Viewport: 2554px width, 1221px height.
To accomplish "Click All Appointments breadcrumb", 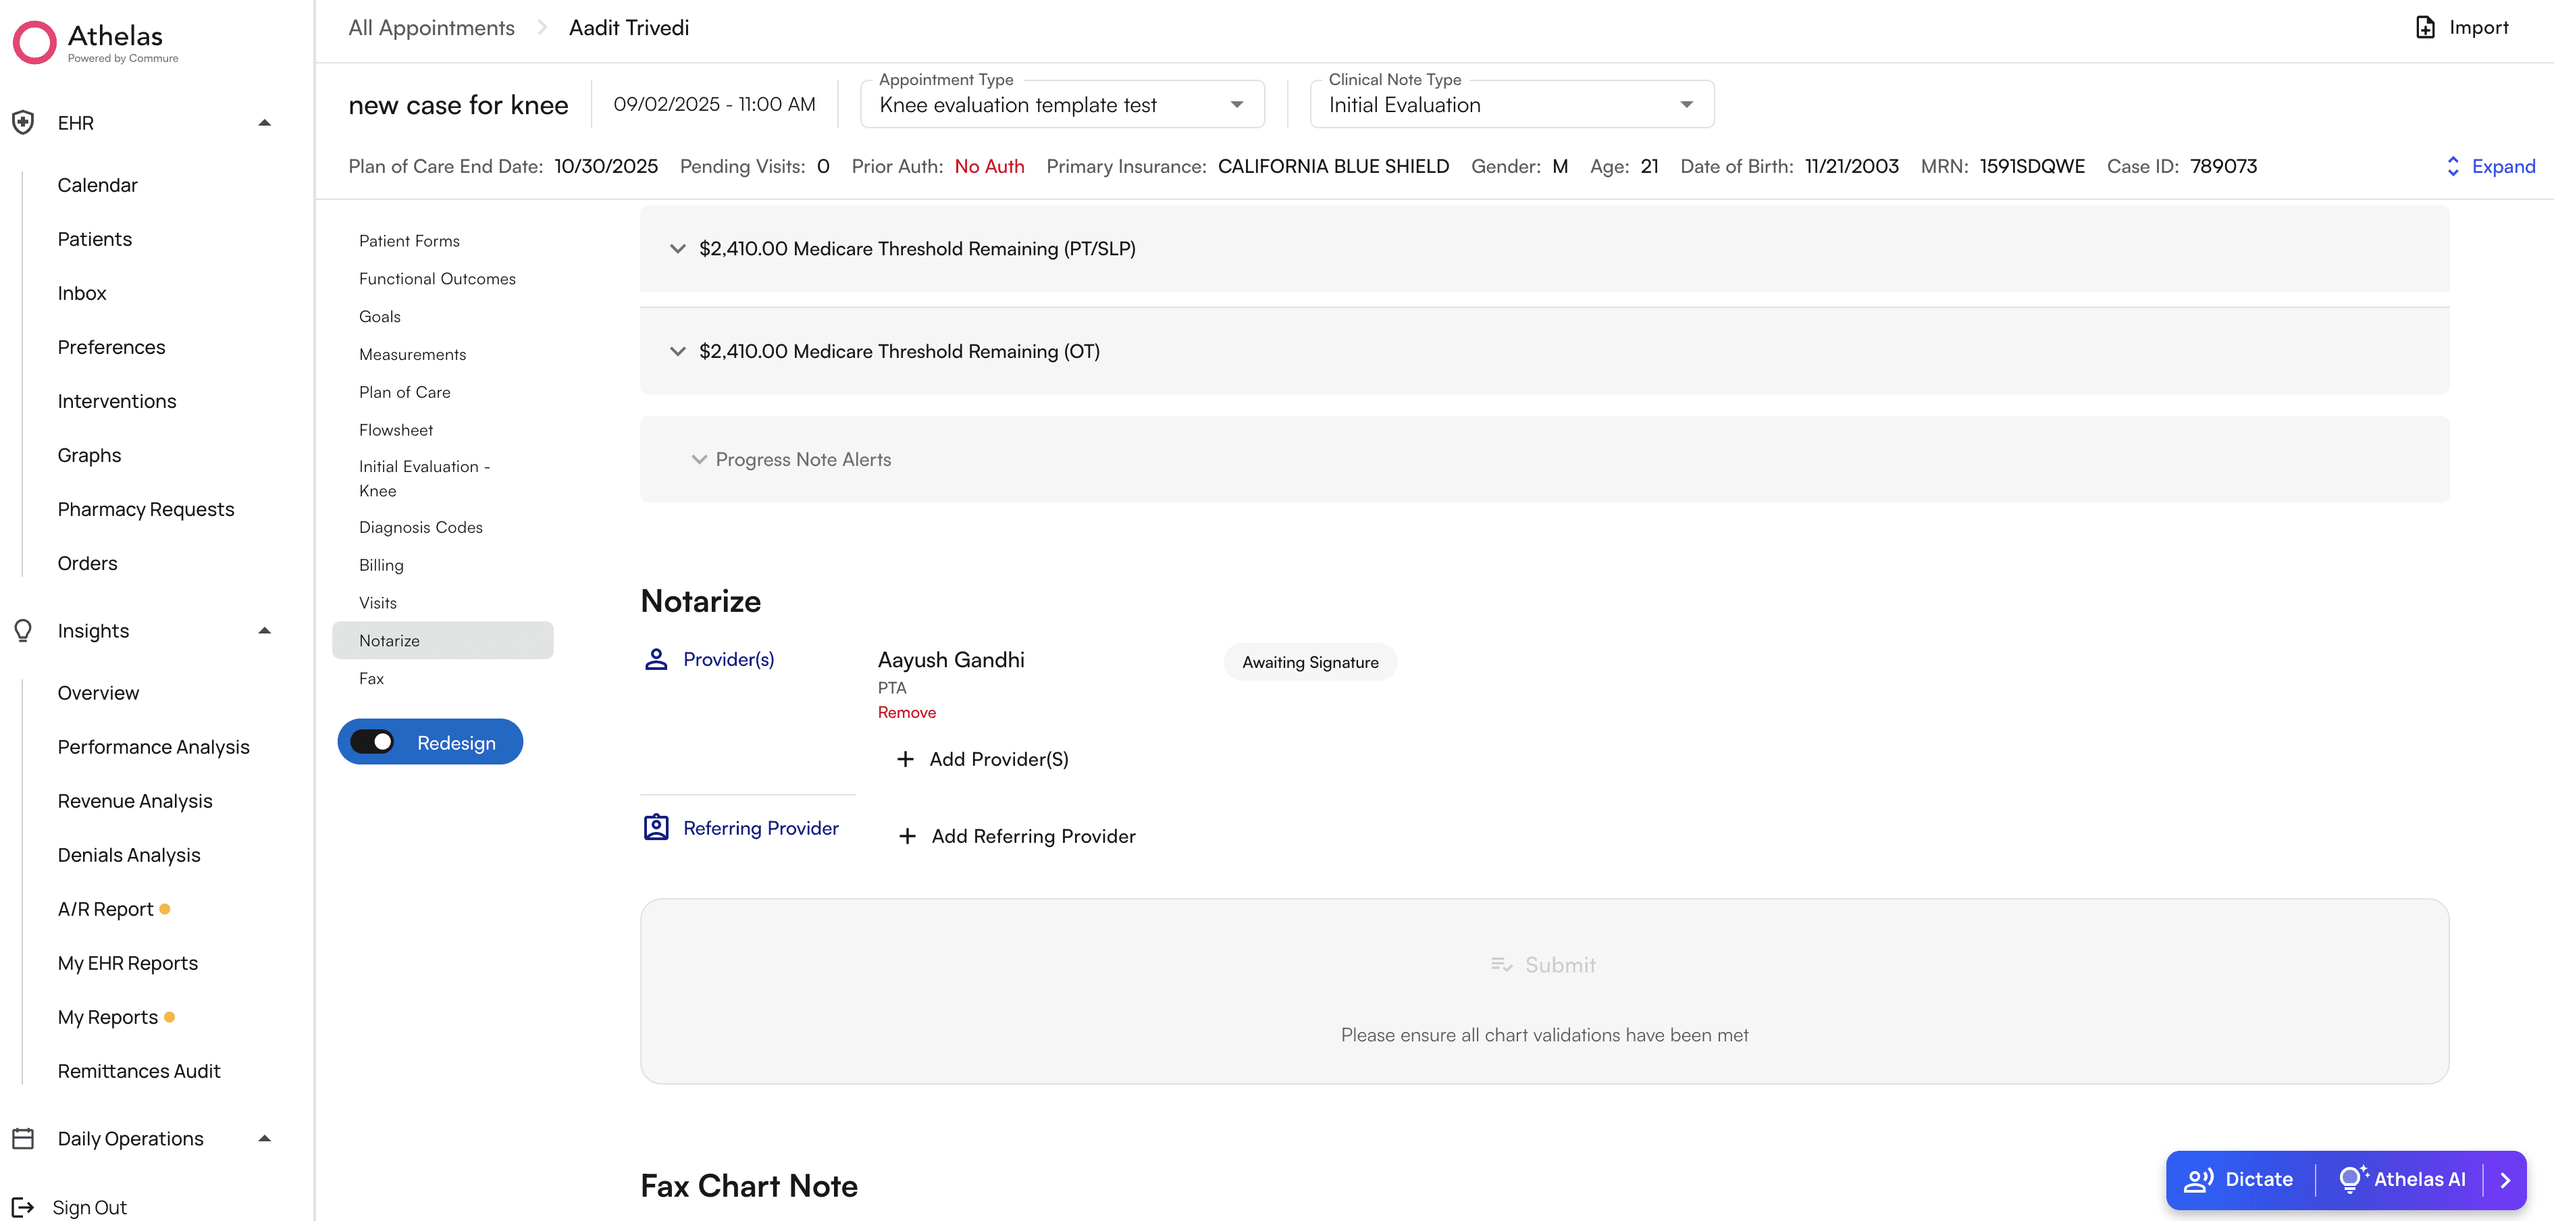I will tap(432, 28).
